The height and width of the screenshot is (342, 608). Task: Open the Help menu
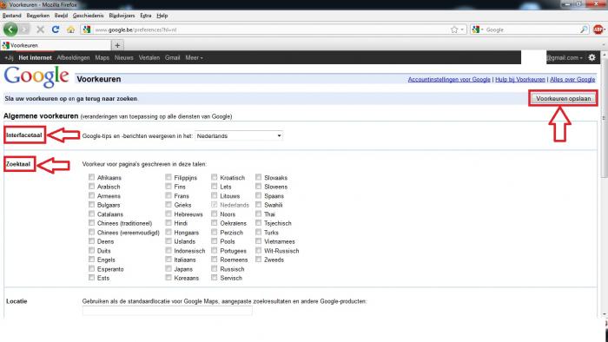pos(162,16)
